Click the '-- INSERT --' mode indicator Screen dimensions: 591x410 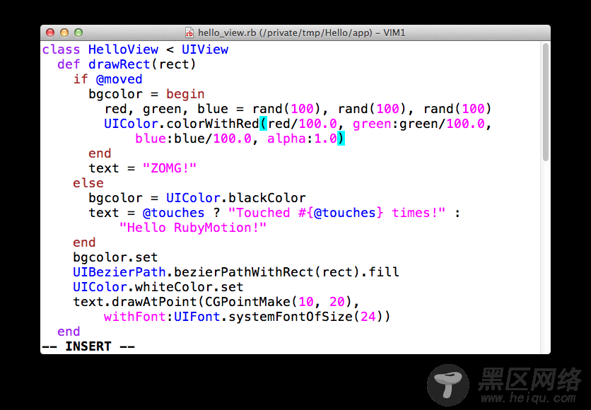(88, 346)
